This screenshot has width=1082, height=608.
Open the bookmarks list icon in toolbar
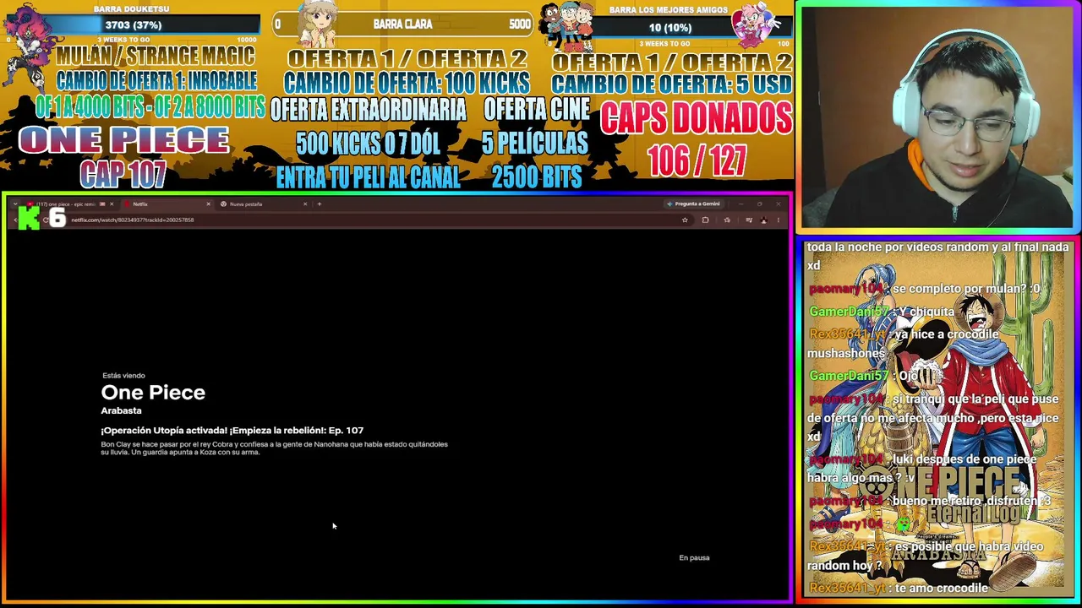(727, 220)
